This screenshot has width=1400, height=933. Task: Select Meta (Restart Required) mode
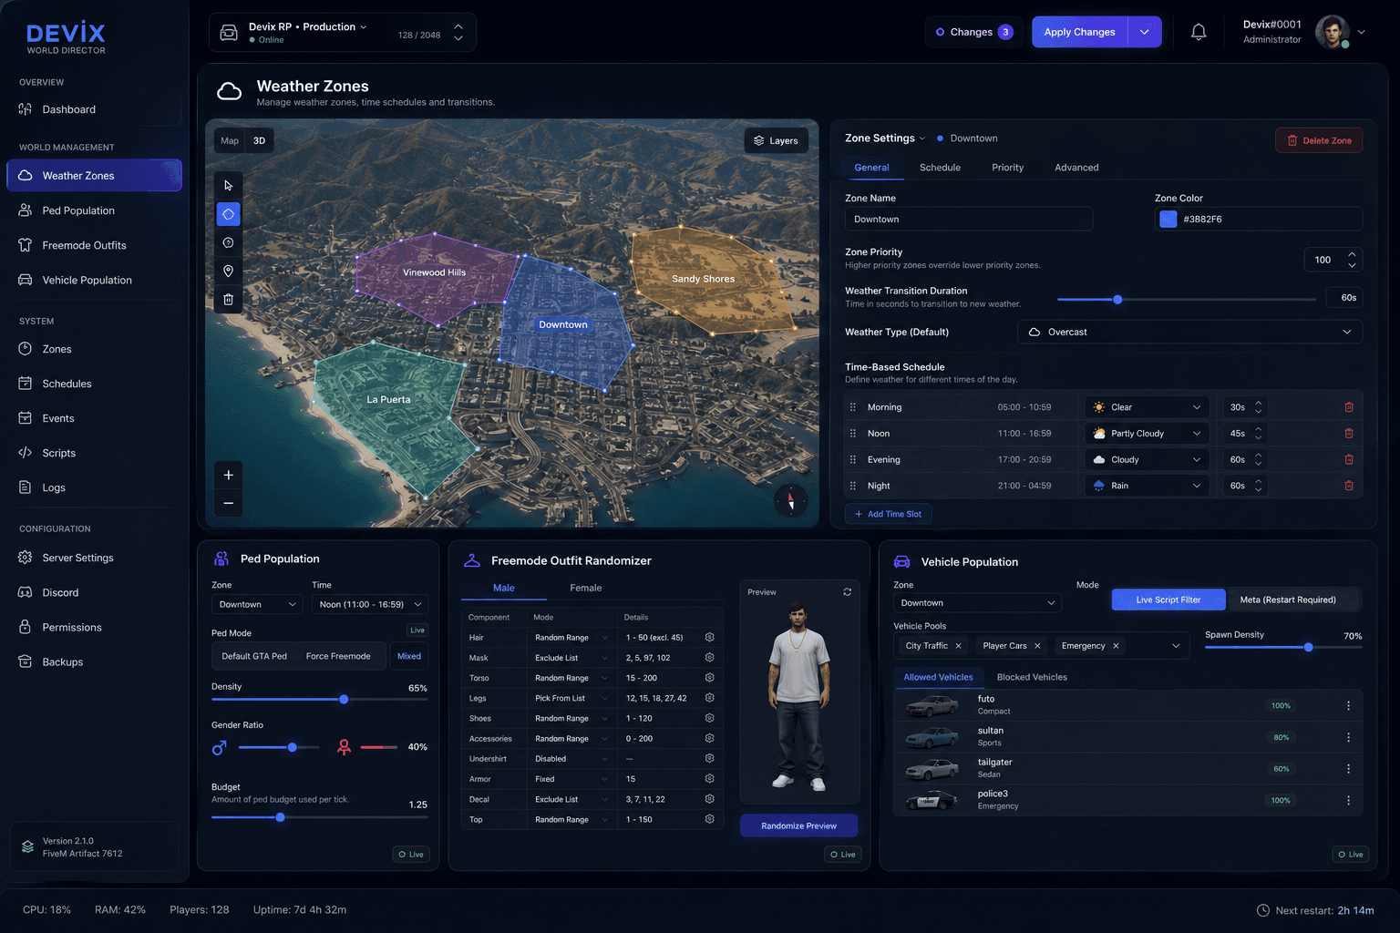pos(1288,600)
